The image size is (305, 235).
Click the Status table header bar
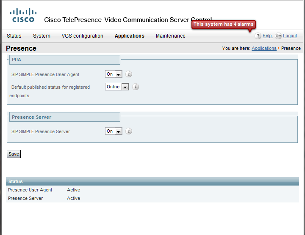[x=152, y=181]
